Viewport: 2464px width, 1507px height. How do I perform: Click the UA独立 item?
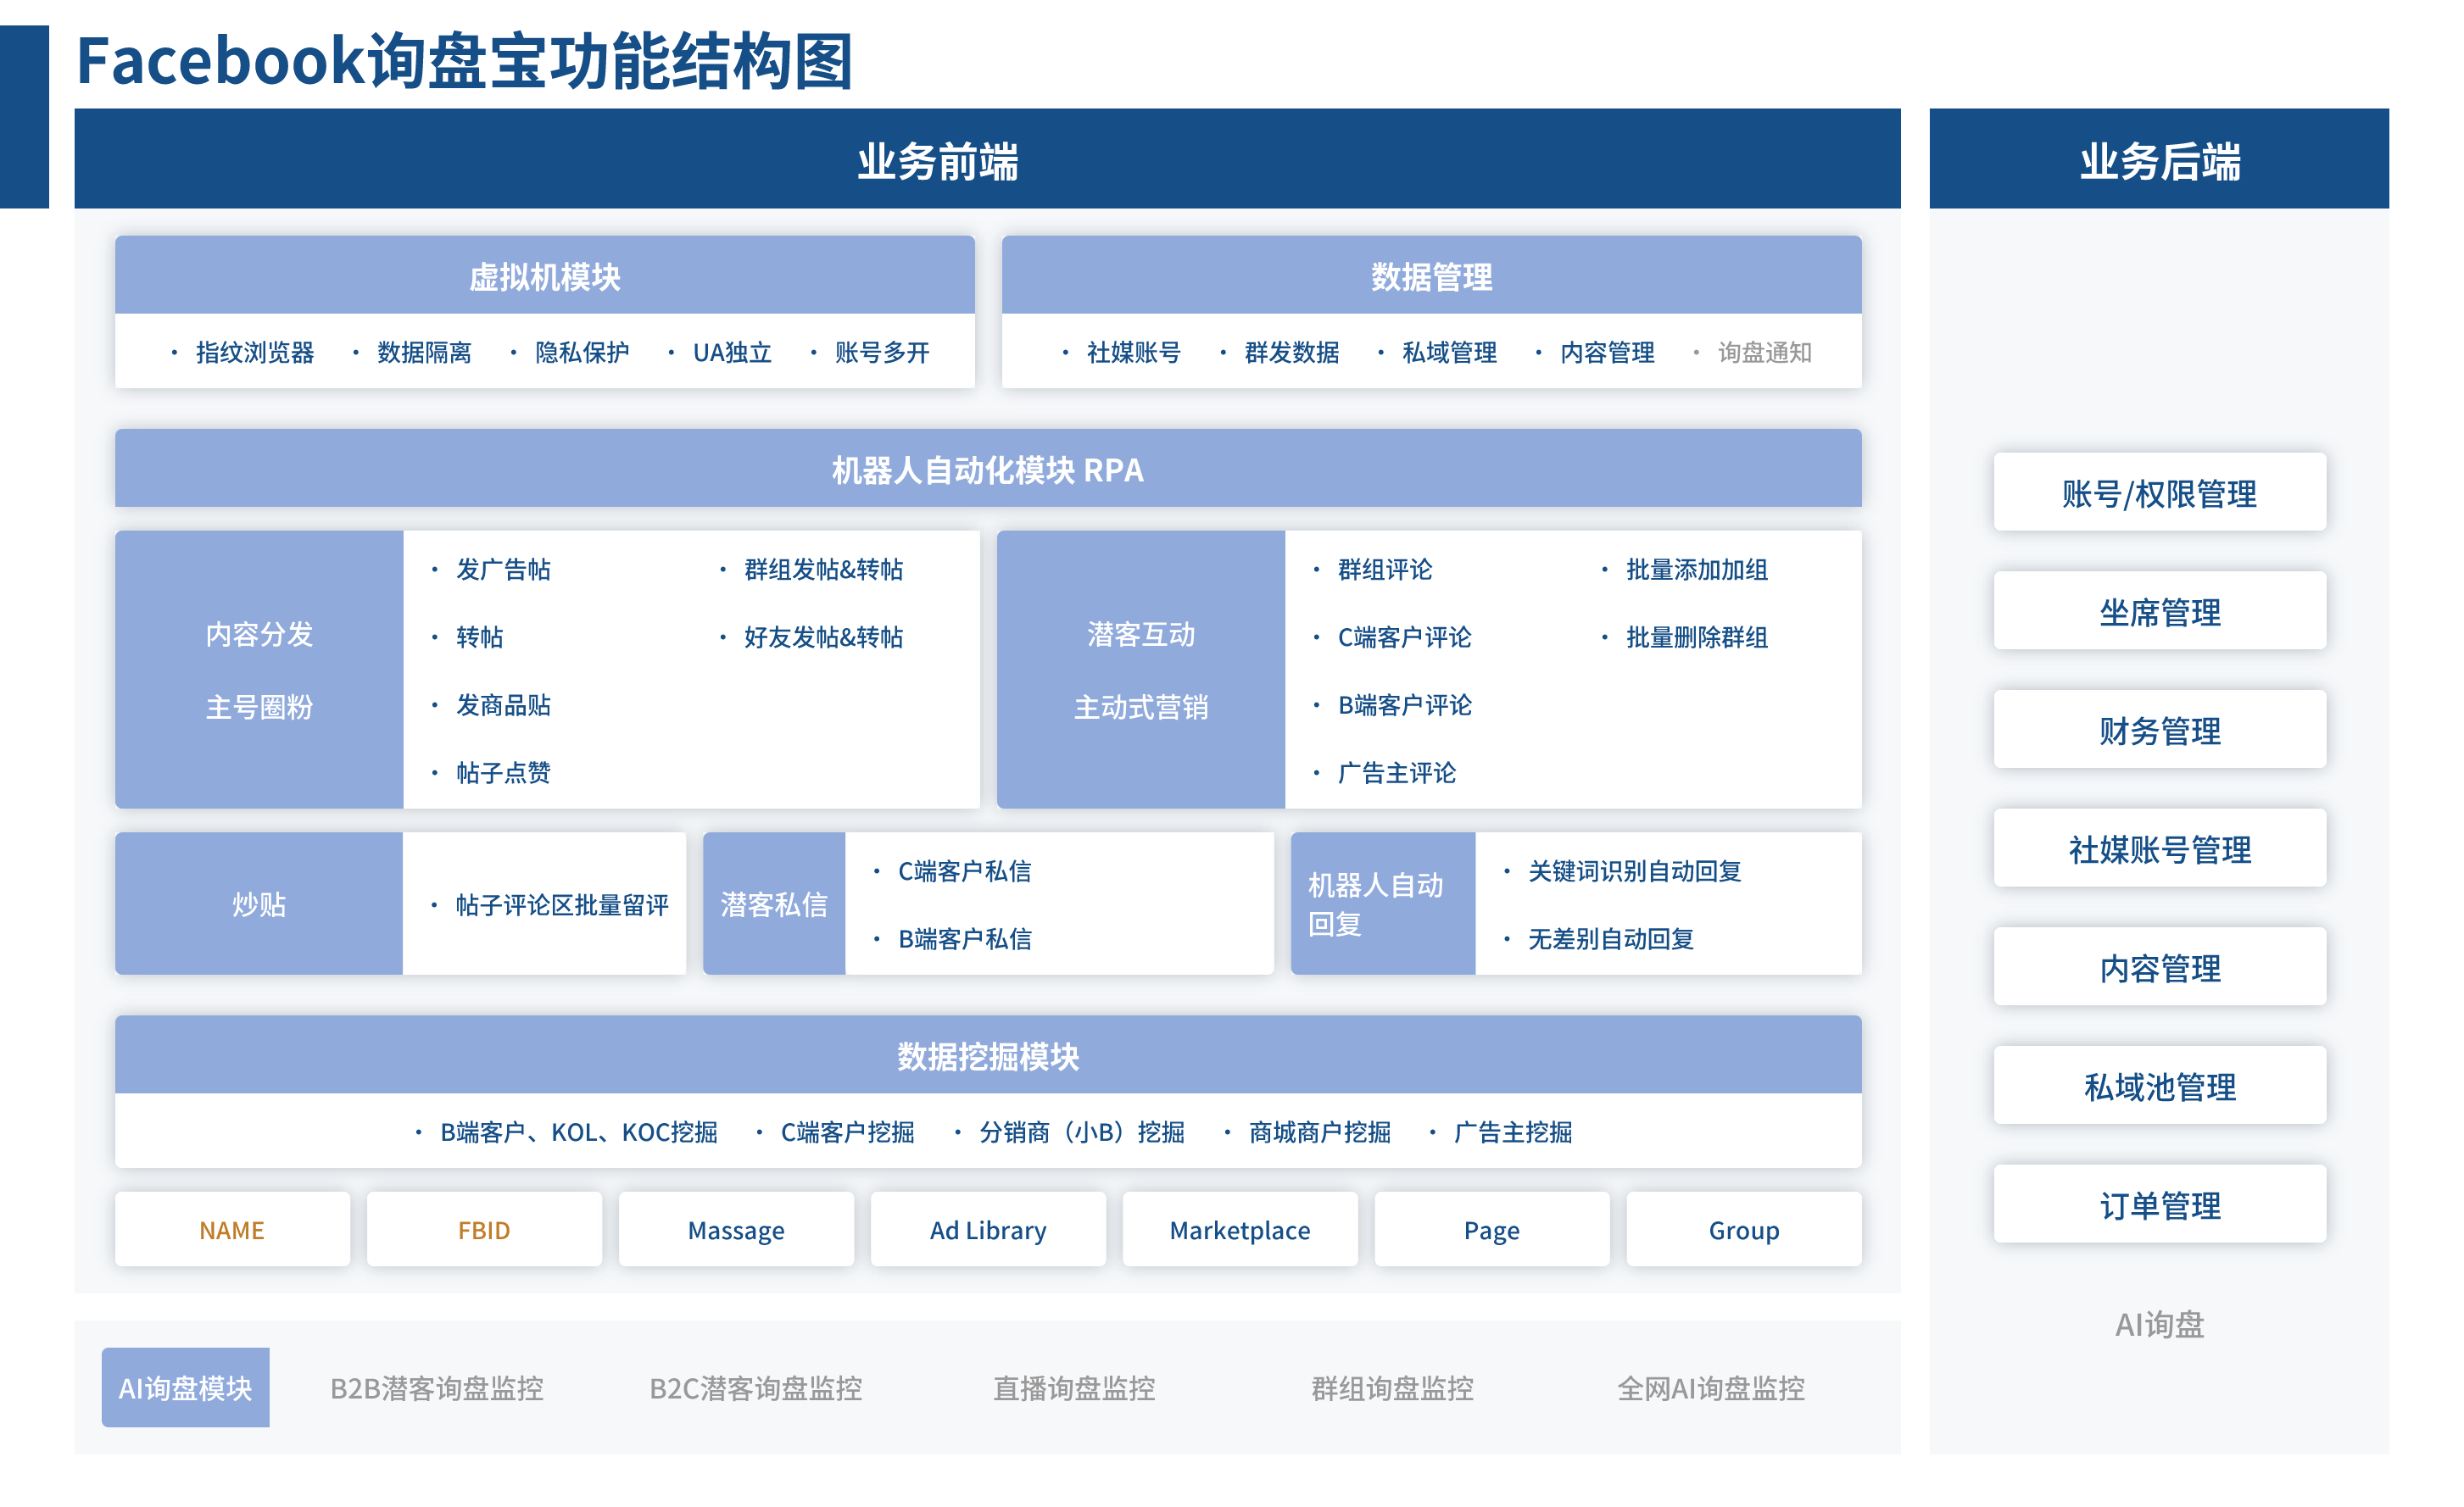732,353
